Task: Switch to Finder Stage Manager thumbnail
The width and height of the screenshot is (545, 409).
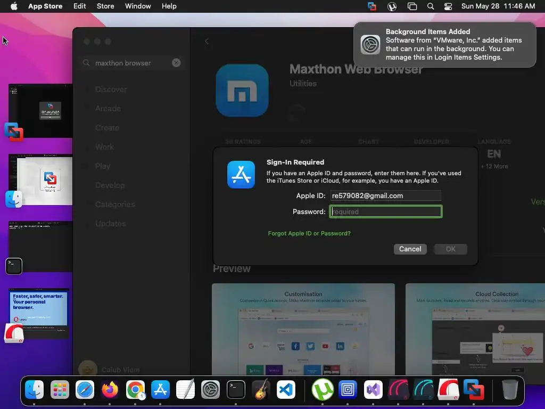Action: click(40, 179)
